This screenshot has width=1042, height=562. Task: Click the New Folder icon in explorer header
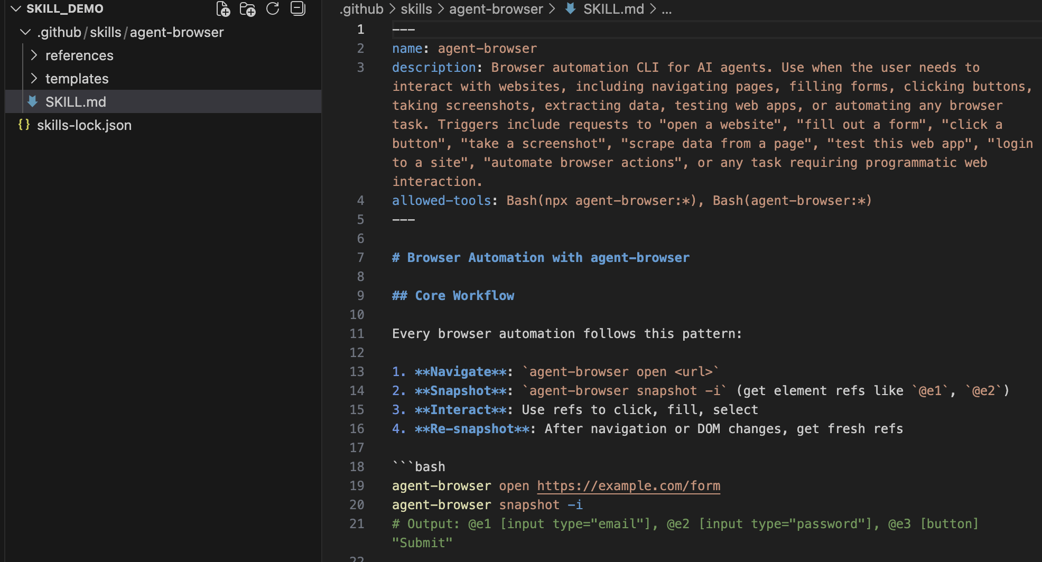247,9
